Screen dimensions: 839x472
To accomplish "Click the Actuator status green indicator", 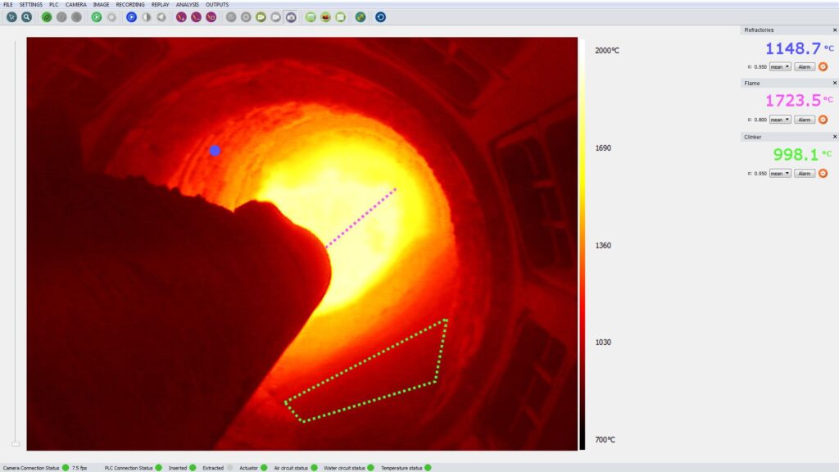I will [x=264, y=468].
